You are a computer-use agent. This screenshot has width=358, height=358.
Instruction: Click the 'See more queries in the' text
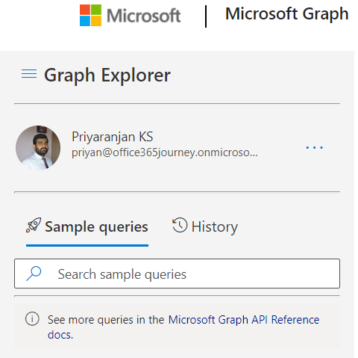pyautogui.click(x=106, y=320)
